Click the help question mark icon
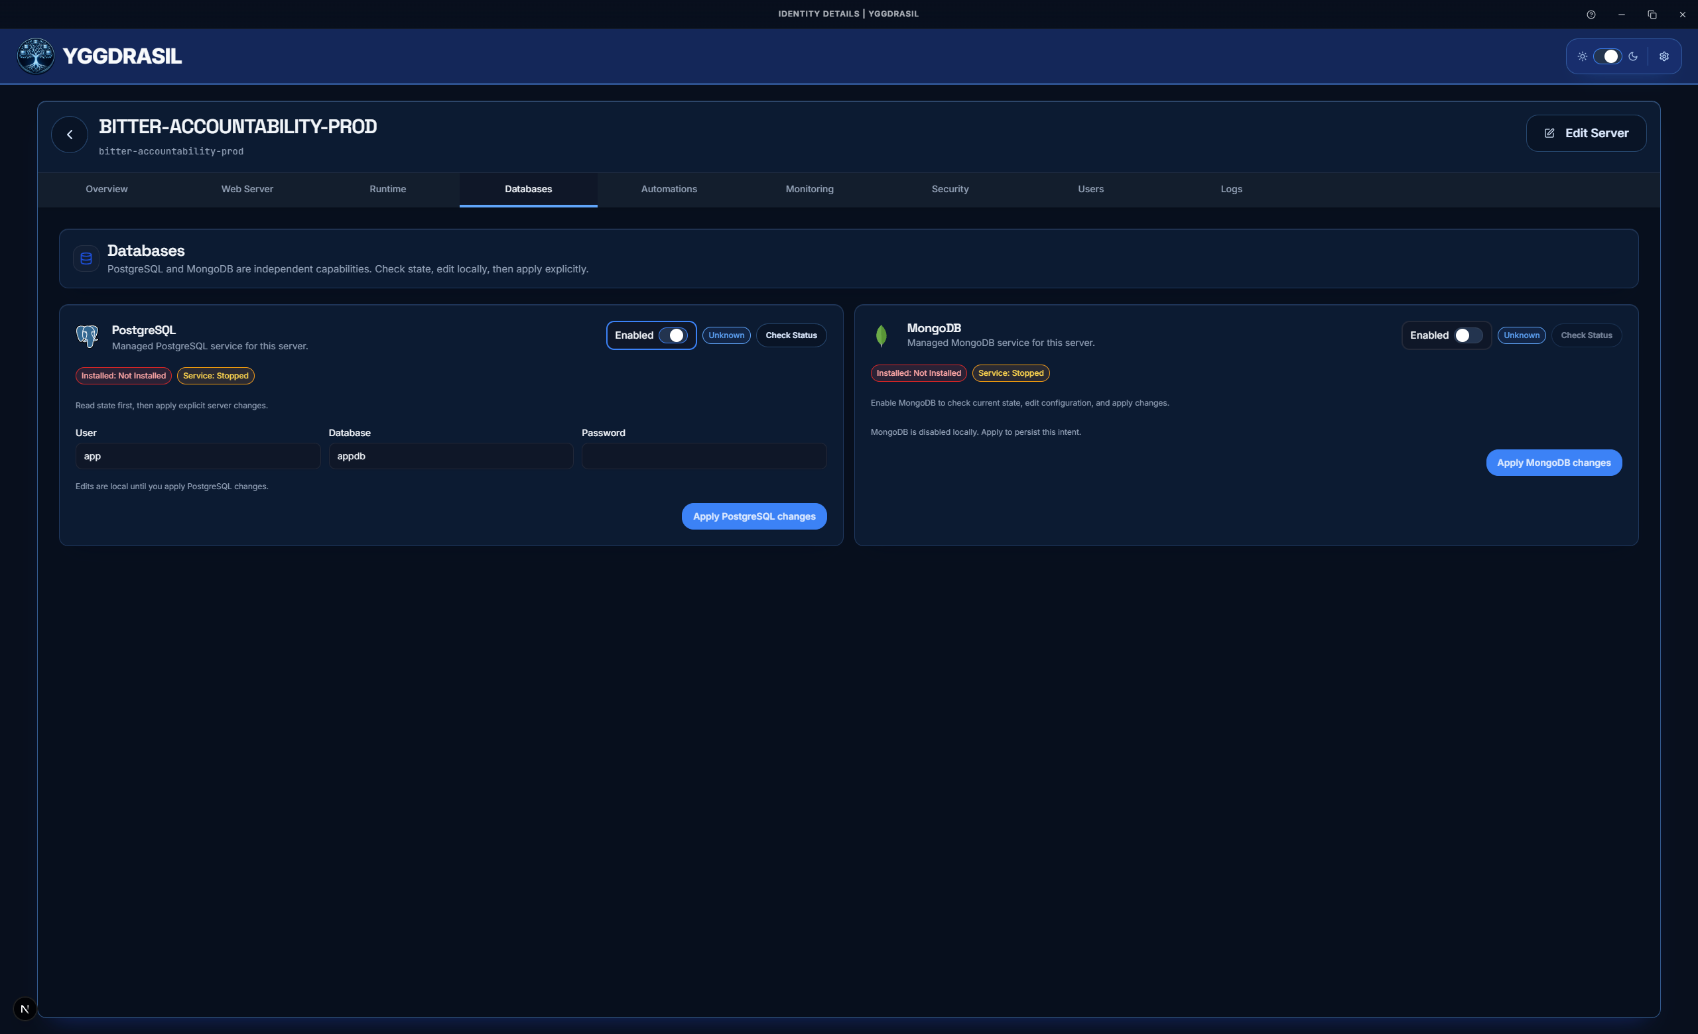Image resolution: width=1698 pixels, height=1034 pixels. [1591, 14]
